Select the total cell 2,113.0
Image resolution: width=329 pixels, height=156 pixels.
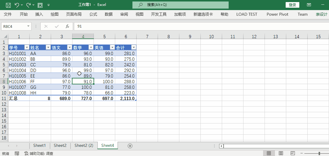click(126, 98)
